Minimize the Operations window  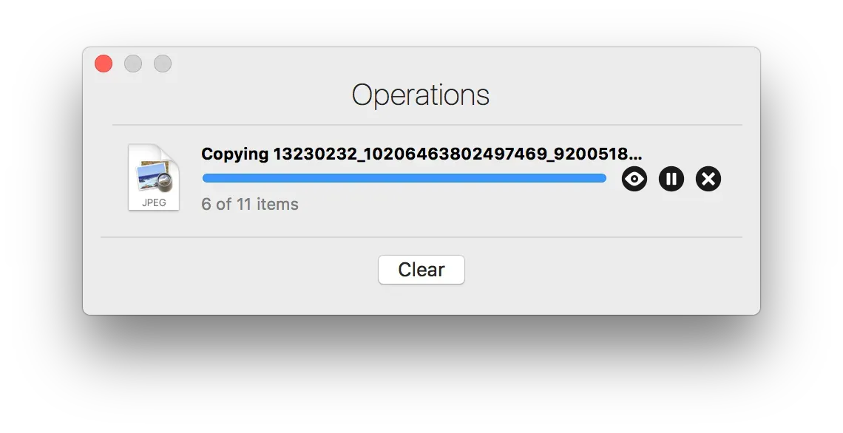[132, 64]
